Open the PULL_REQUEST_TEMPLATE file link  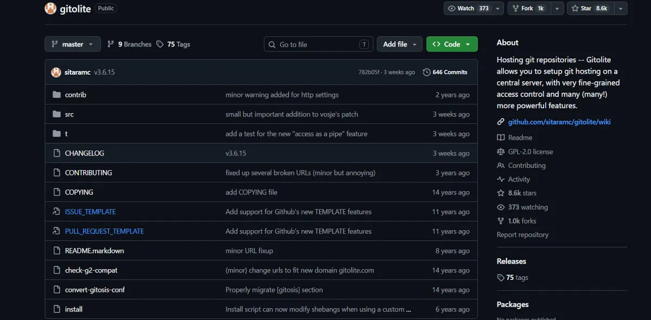(104, 231)
